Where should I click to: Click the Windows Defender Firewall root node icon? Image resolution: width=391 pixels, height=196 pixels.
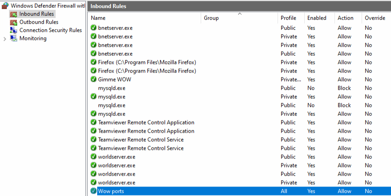(x=5, y=6)
